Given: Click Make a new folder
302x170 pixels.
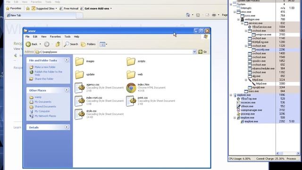Looking at the screenshot, I should tap(45, 67).
